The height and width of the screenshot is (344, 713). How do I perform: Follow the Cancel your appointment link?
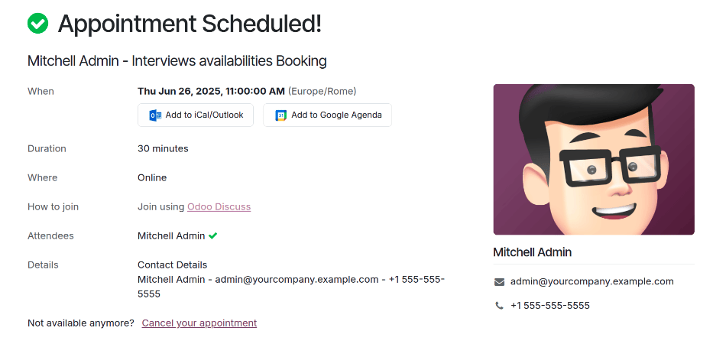(x=199, y=323)
